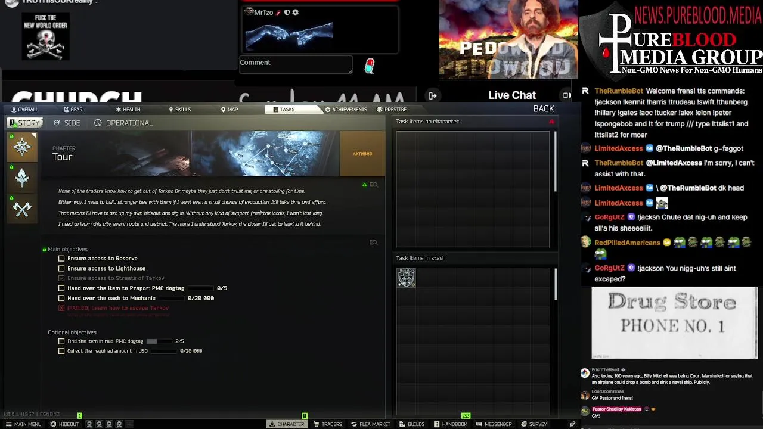Open the Health tab

pyautogui.click(x=128, y=110)
